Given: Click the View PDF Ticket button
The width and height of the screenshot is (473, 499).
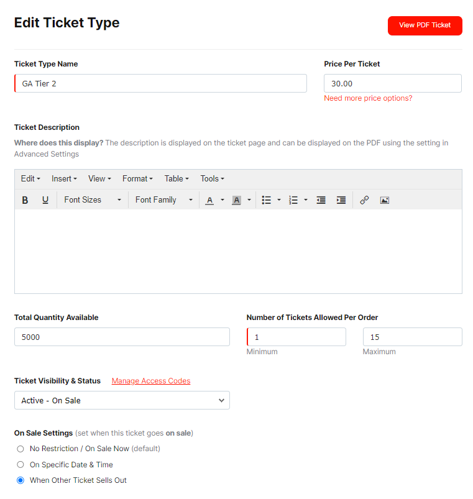Looking at the screenshot, I should [x=425, y=25].
